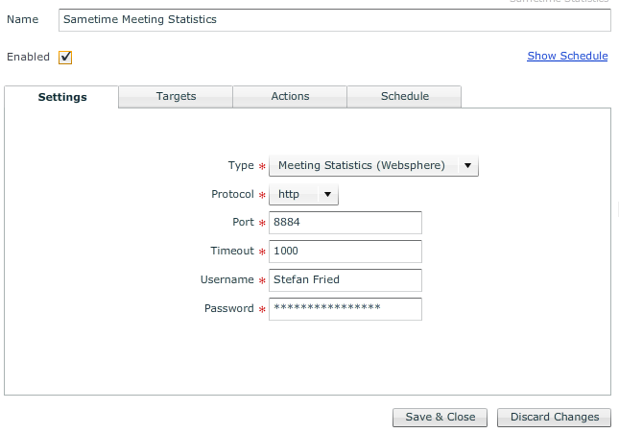
Task: Click the Password label text
Action: click(228, 309)
